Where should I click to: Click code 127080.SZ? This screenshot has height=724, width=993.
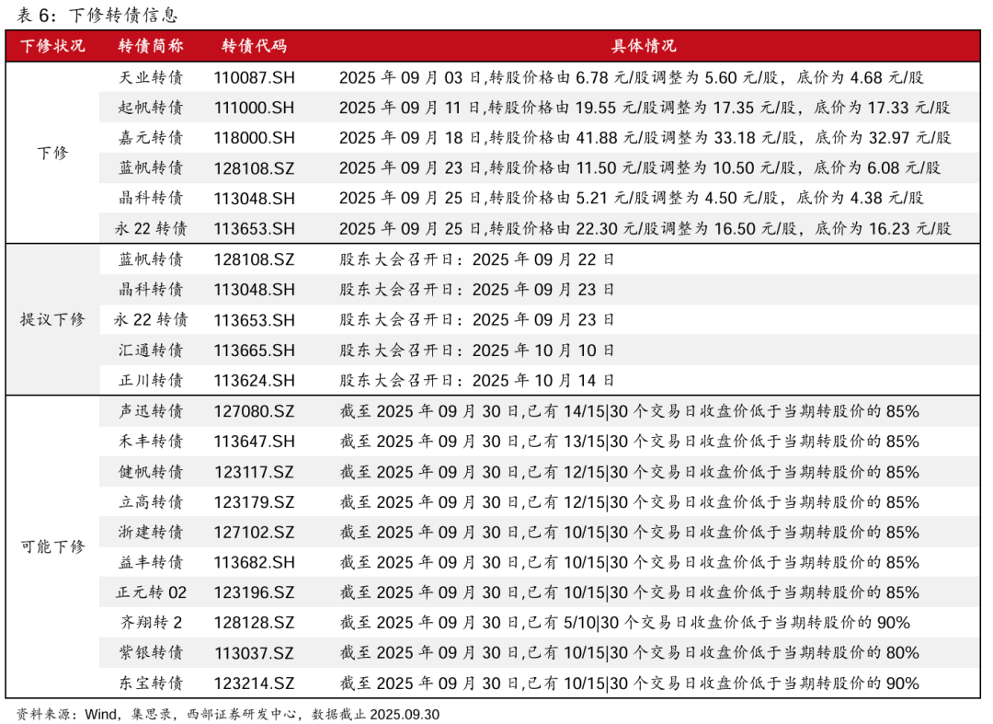[x=254, y=411]
